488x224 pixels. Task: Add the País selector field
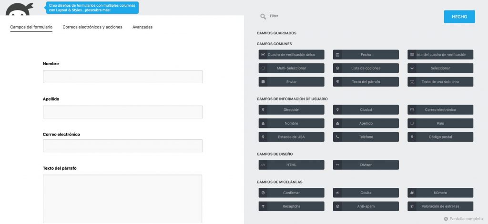tap(440, 123)
